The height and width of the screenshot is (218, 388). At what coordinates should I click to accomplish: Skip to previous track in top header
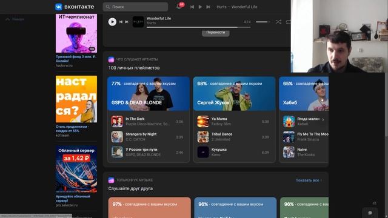click(192, 7)
